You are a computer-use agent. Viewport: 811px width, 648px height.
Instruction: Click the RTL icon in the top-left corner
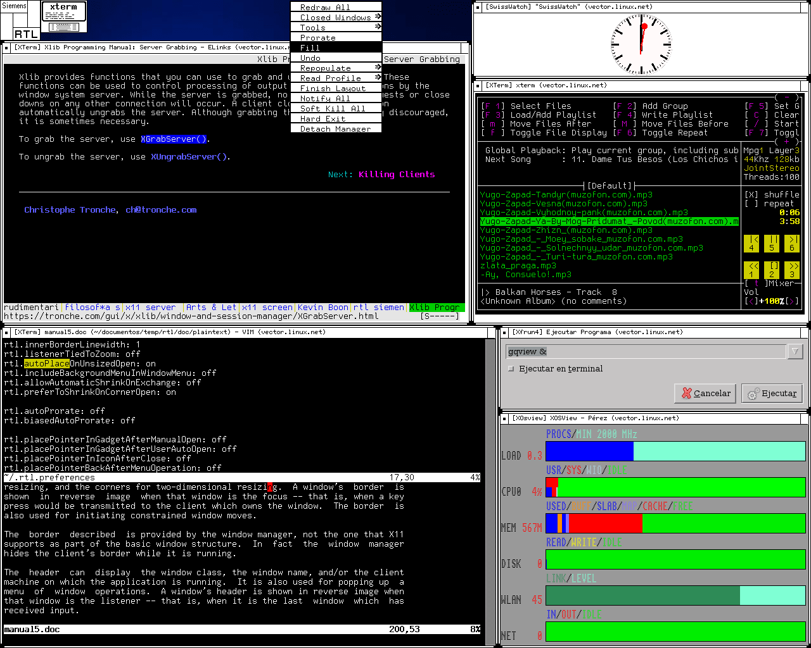click(26, 34)
